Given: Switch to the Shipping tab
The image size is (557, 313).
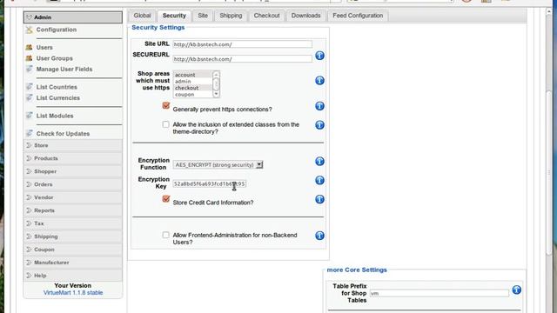Looking at the screenshot, I should point(231,16).
